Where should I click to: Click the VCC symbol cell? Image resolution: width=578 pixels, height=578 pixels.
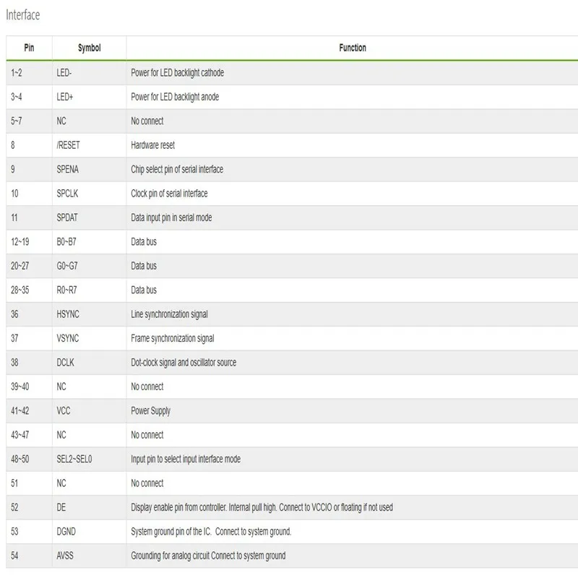pos(64,411)
